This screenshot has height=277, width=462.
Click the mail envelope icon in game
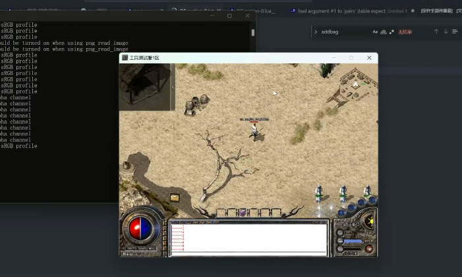click(x=175, y=197)
